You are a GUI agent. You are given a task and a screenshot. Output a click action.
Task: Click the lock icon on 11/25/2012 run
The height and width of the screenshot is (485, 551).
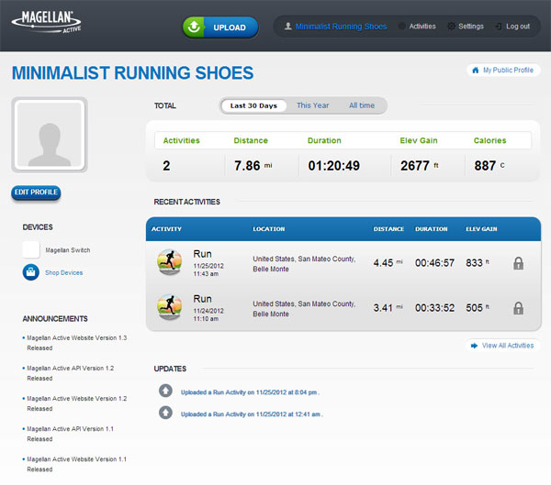[x=518, y=263]
